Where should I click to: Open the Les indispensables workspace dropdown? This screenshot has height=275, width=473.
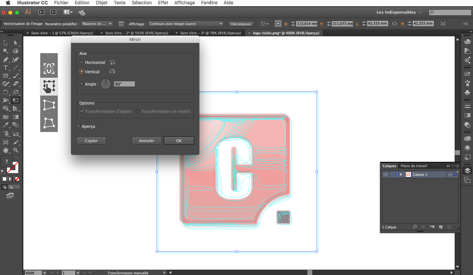[399, 12]
